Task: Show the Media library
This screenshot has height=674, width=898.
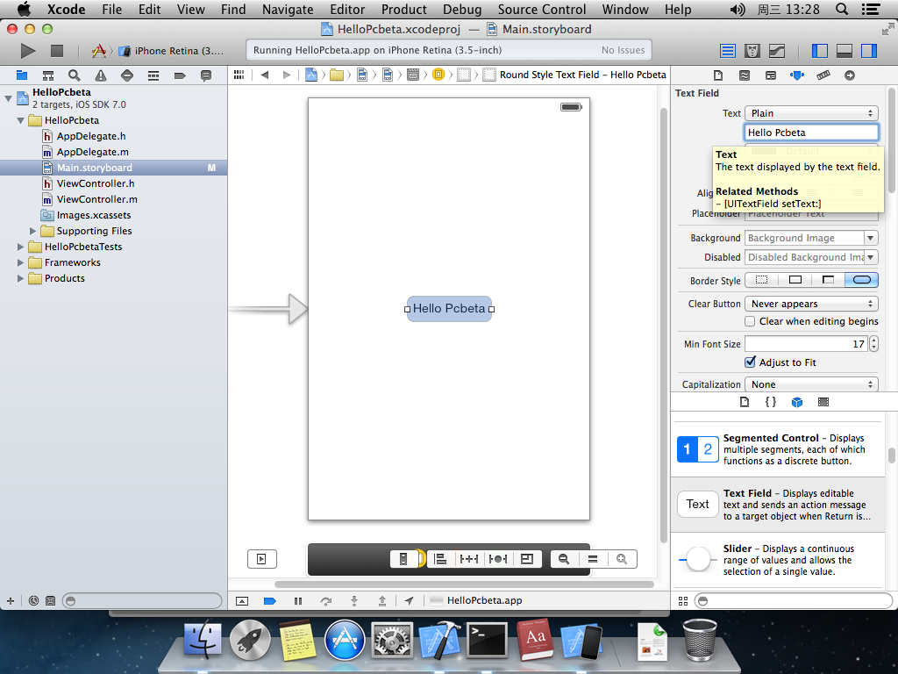Action: click(x=823, y=402)
